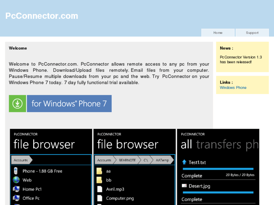Click the PcConnector Version 1.3 news text
Image resolution: width=274 pixels, height=205 pixels.
pos(241,59)
